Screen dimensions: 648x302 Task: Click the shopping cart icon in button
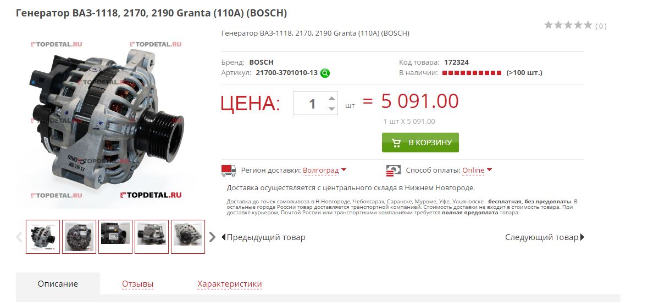pyautogui.click(x=396, y=143)
